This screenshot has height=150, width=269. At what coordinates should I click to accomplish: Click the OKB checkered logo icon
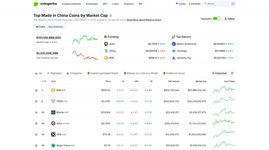(x=53, y=134)
